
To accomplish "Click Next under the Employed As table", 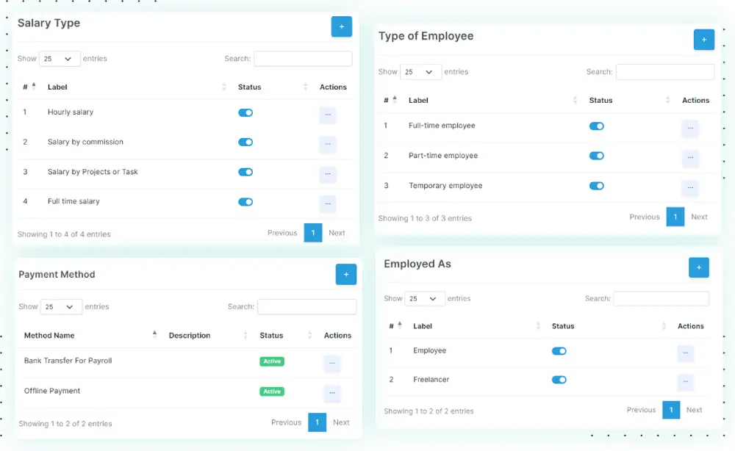I will click(x=694, y=410).
